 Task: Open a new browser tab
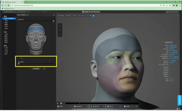point(26,2)
